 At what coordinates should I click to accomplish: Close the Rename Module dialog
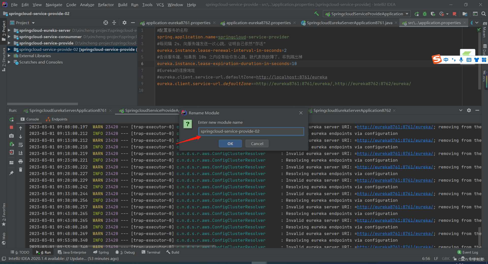301,113
